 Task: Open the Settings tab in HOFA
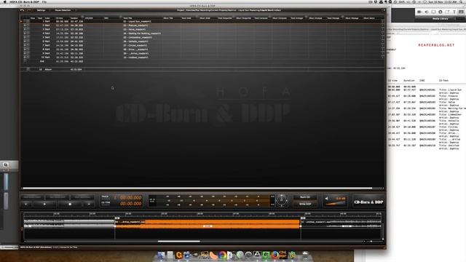(41, 10)
